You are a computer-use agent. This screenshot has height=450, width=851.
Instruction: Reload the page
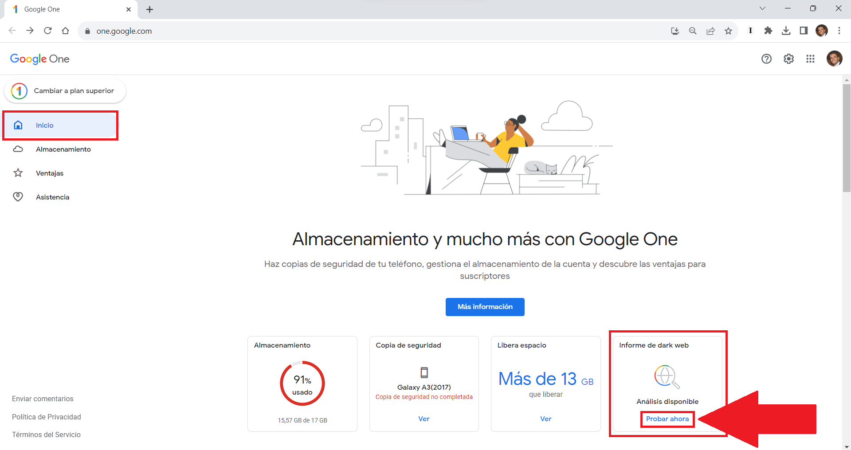[47, 31]
